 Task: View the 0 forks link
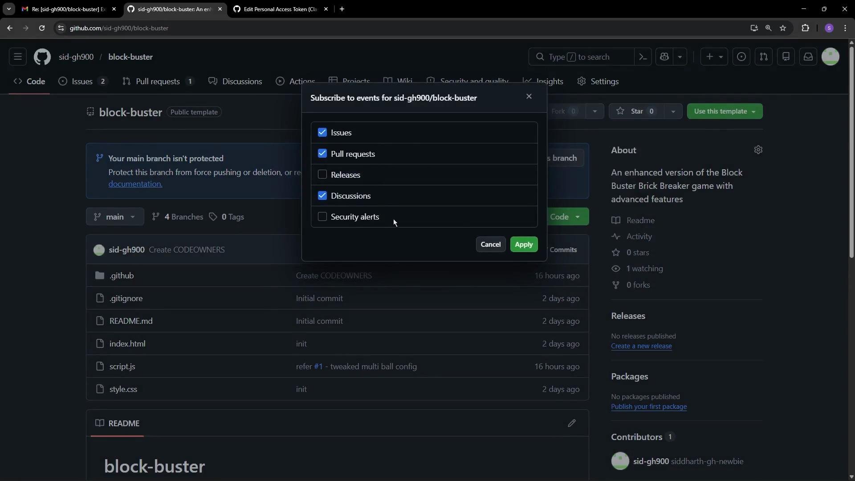click(x=638, y=285)
